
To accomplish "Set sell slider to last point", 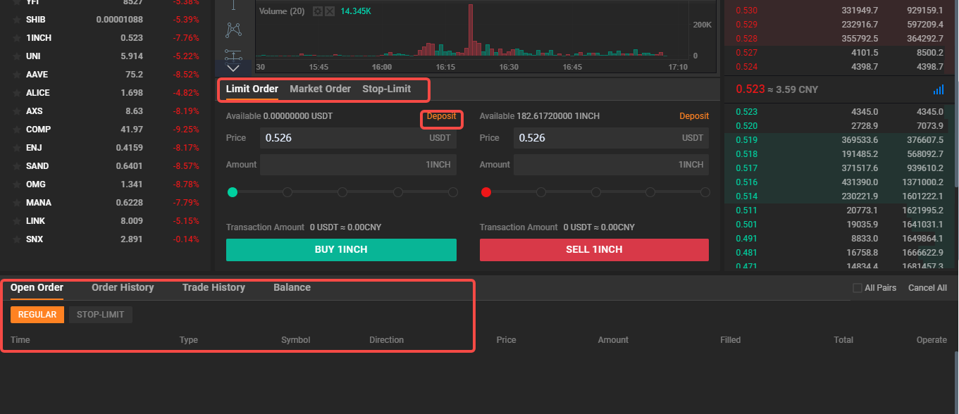I will pos(705,192).
